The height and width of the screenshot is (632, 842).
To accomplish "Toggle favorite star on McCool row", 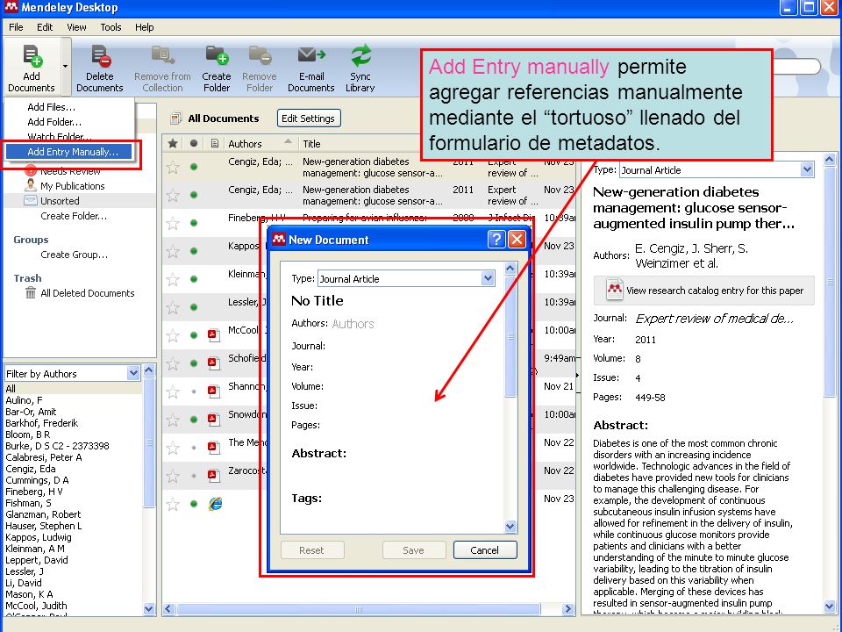I will 173,336.
